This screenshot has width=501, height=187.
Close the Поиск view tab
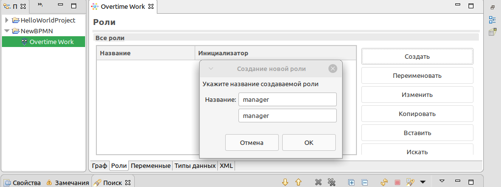click(128, 183)
